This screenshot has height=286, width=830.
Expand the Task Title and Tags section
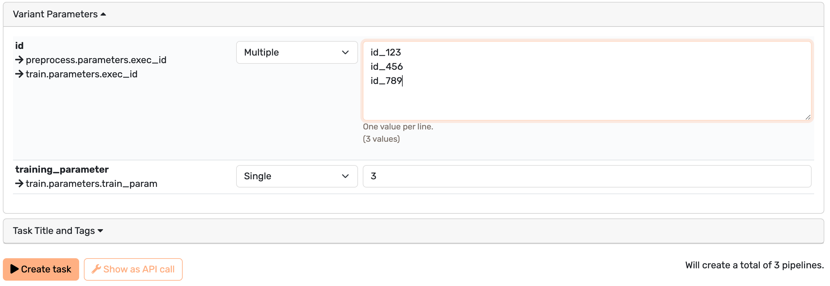[x=58, y=231]
